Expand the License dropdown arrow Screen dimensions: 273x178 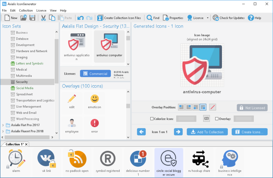(x=208, y=18)
